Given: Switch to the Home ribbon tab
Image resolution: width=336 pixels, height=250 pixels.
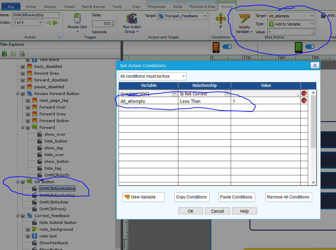Looking at the screenshot, I should point(31,7).
